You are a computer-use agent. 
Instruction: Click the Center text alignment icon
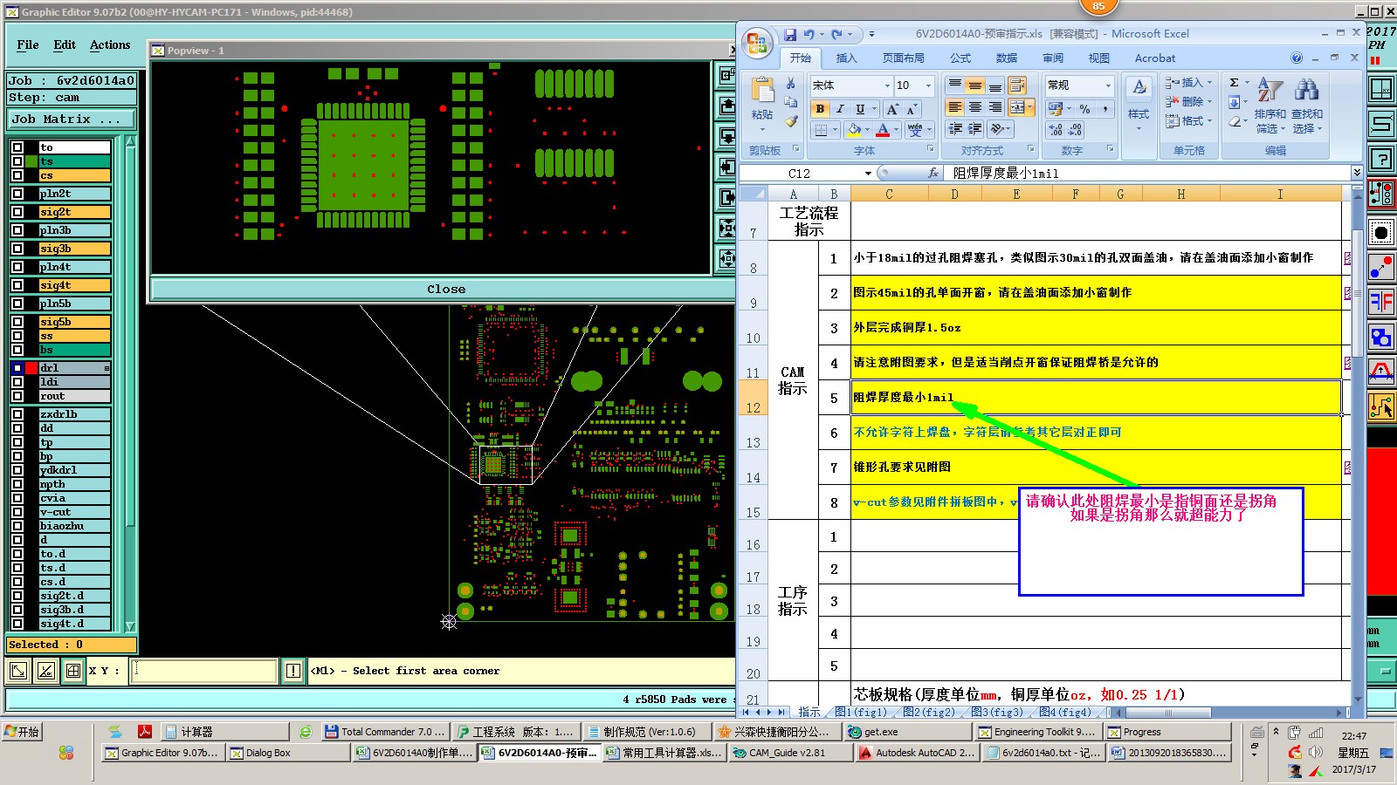(975, 106)
